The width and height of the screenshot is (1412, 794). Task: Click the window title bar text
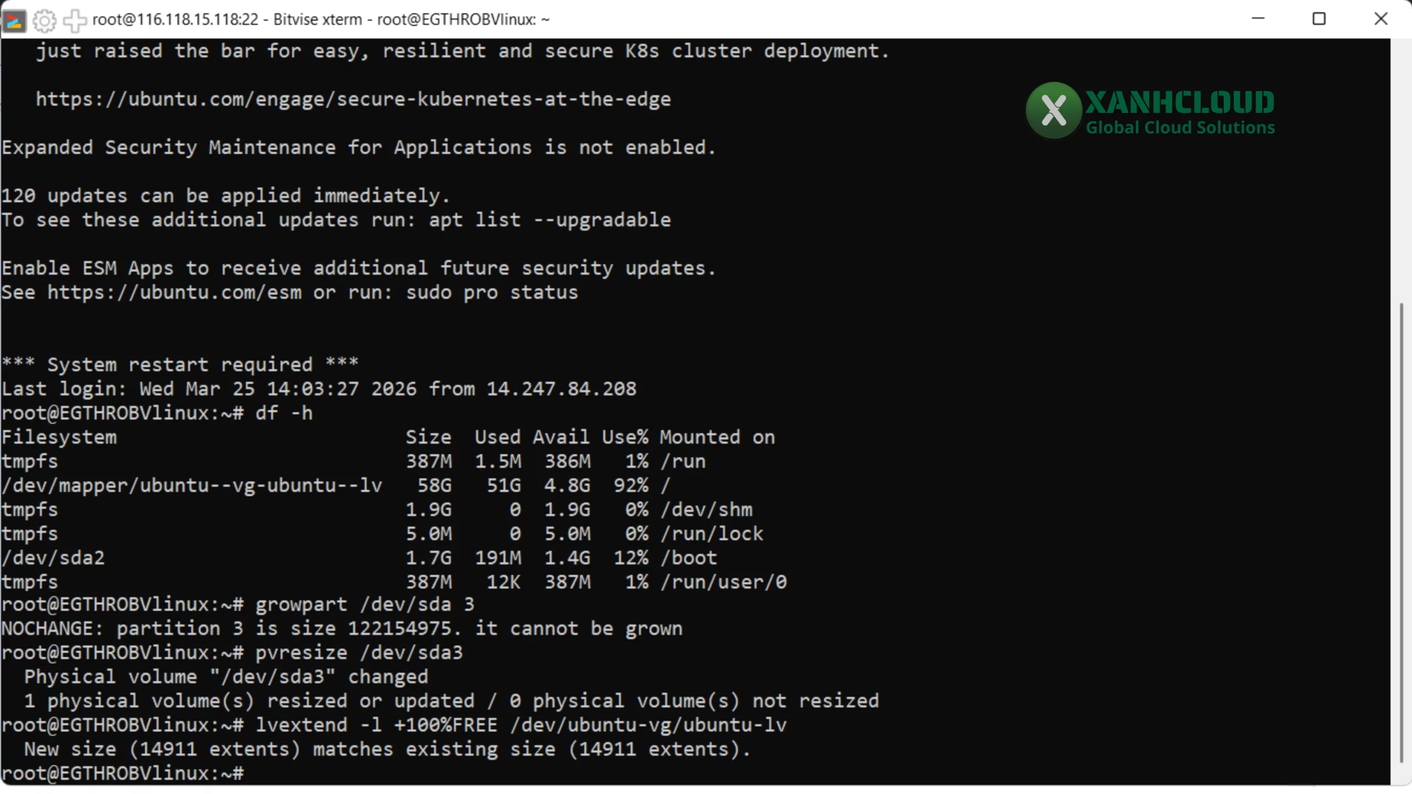[321, 19]
